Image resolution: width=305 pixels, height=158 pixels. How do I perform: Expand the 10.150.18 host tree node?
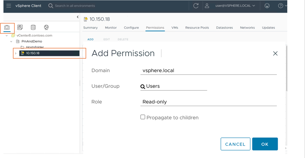point(16,53)
